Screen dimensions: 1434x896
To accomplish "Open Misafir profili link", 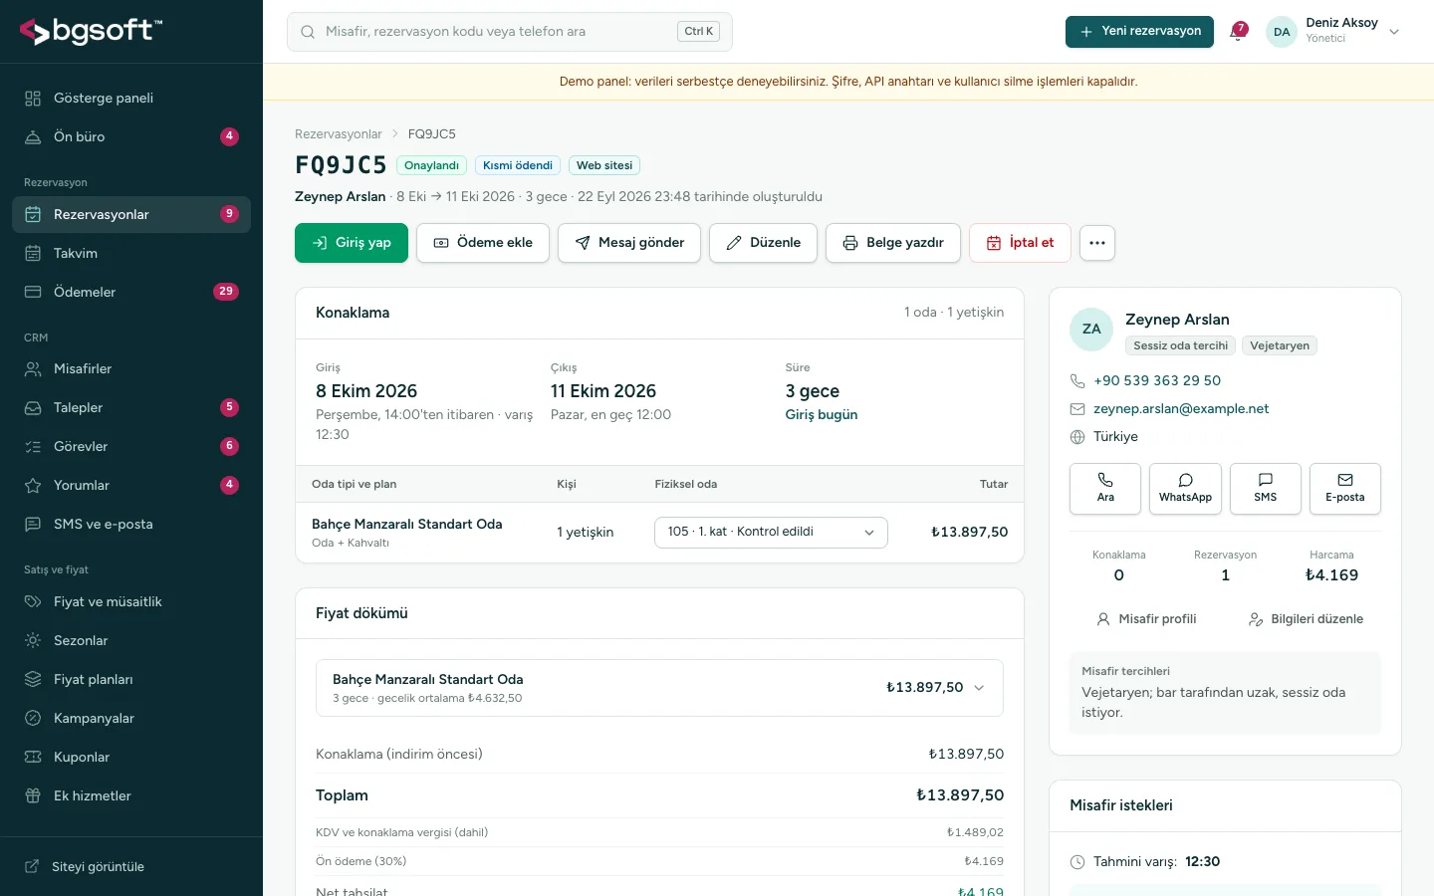I will point(1146,619).
